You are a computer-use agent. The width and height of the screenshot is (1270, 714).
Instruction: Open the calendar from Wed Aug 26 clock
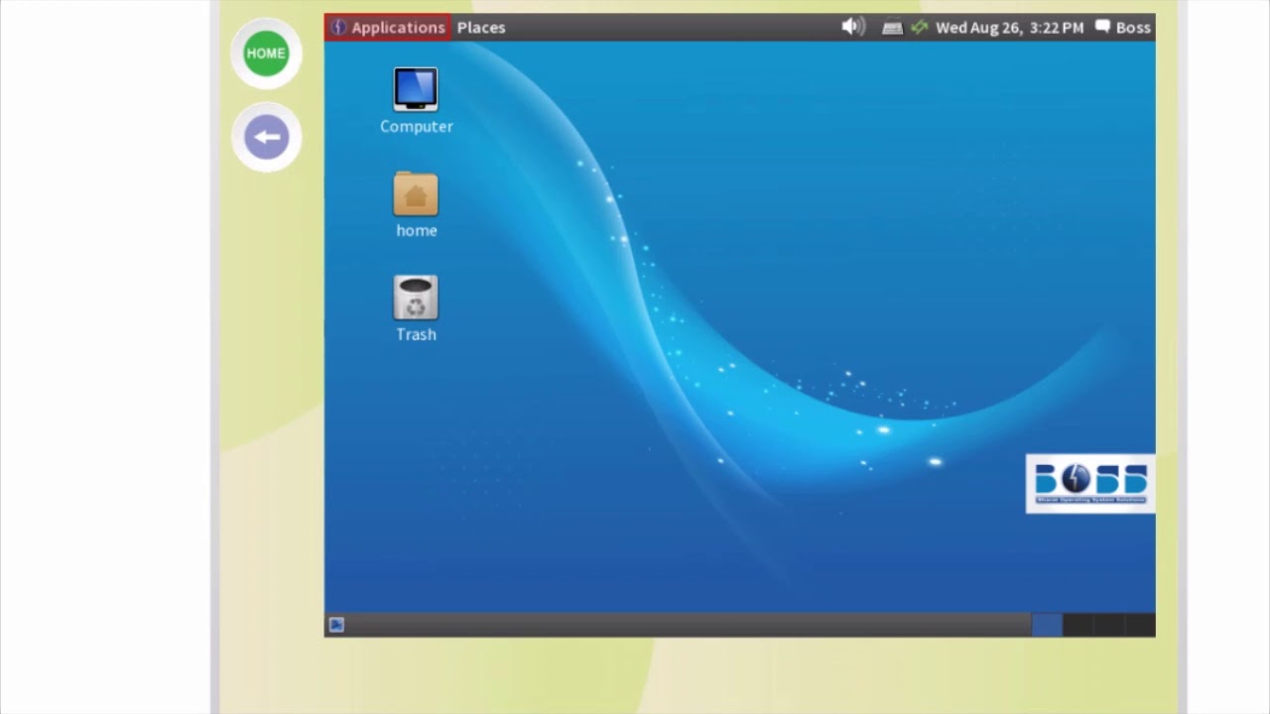point(1009,28)
